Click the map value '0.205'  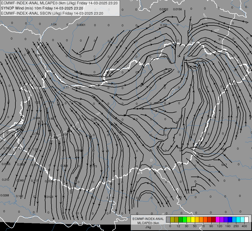pyautogui.click(x=21, y=165)
